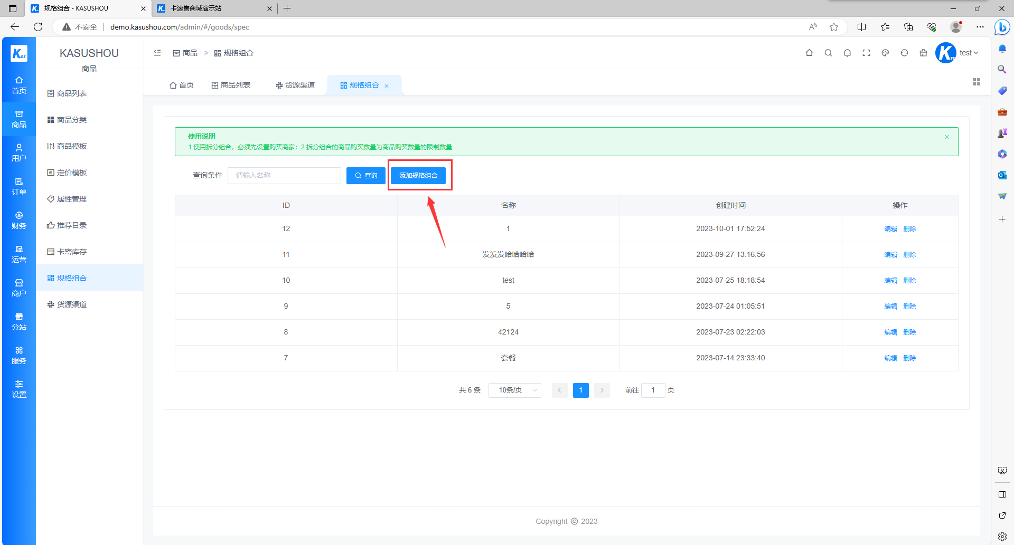The image size is (1014, 545).
Task: Click the refresh icon in top toolbar
Action: (x=904, y=53)
